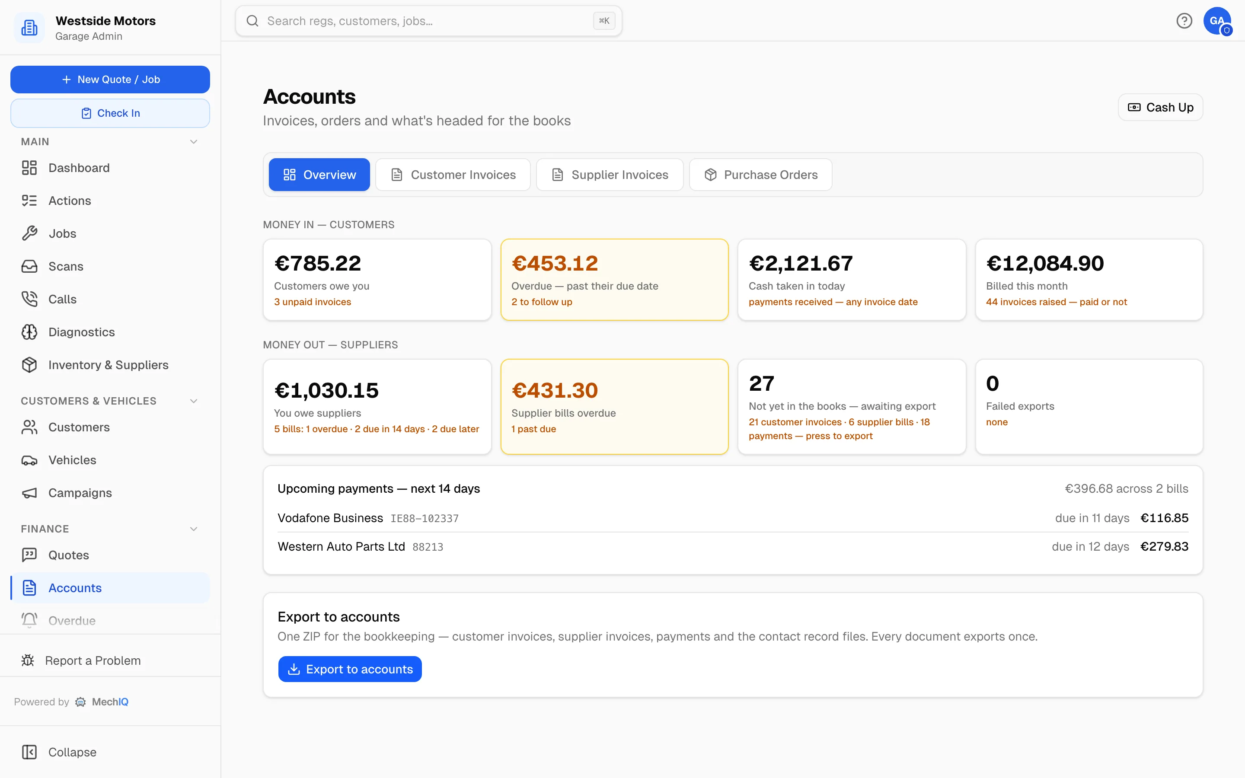Open the €431.30 Supplier bills overdue card
Screen dimensions: 1245x778
614,406
